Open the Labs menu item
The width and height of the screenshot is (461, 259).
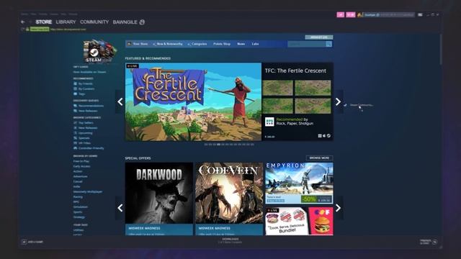coord(255,44)
